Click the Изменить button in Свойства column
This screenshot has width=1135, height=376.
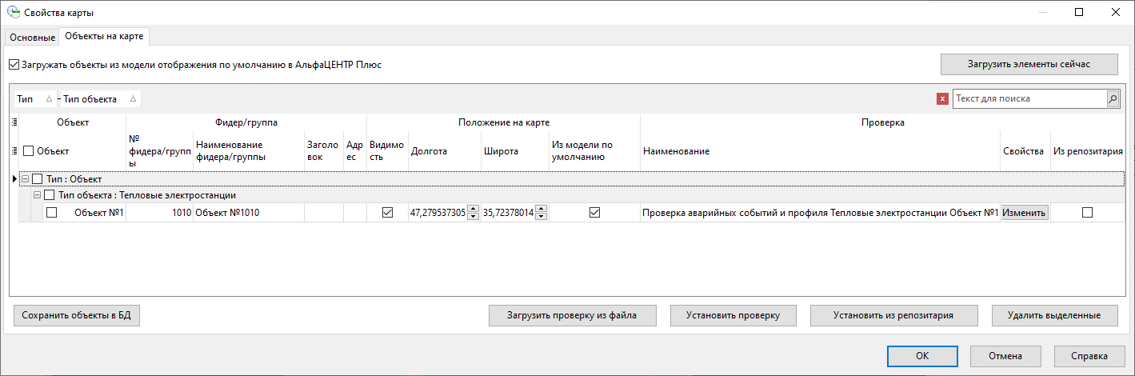coord(1024,213)
